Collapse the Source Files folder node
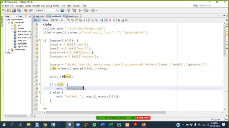The height and width of the screenshot is (128, 229). (x=9, y=22)
